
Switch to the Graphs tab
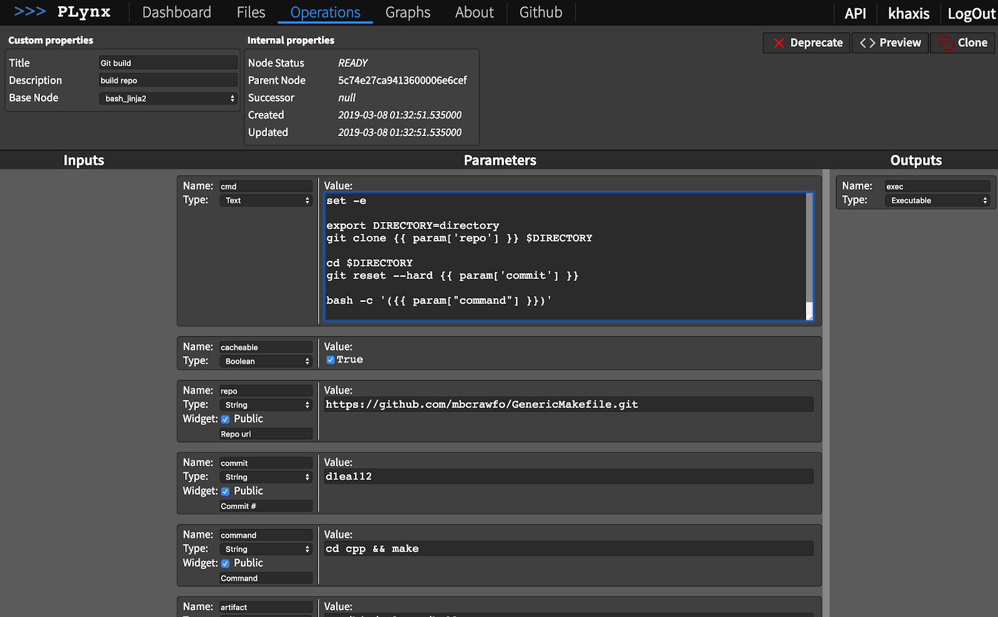(407, 12)
